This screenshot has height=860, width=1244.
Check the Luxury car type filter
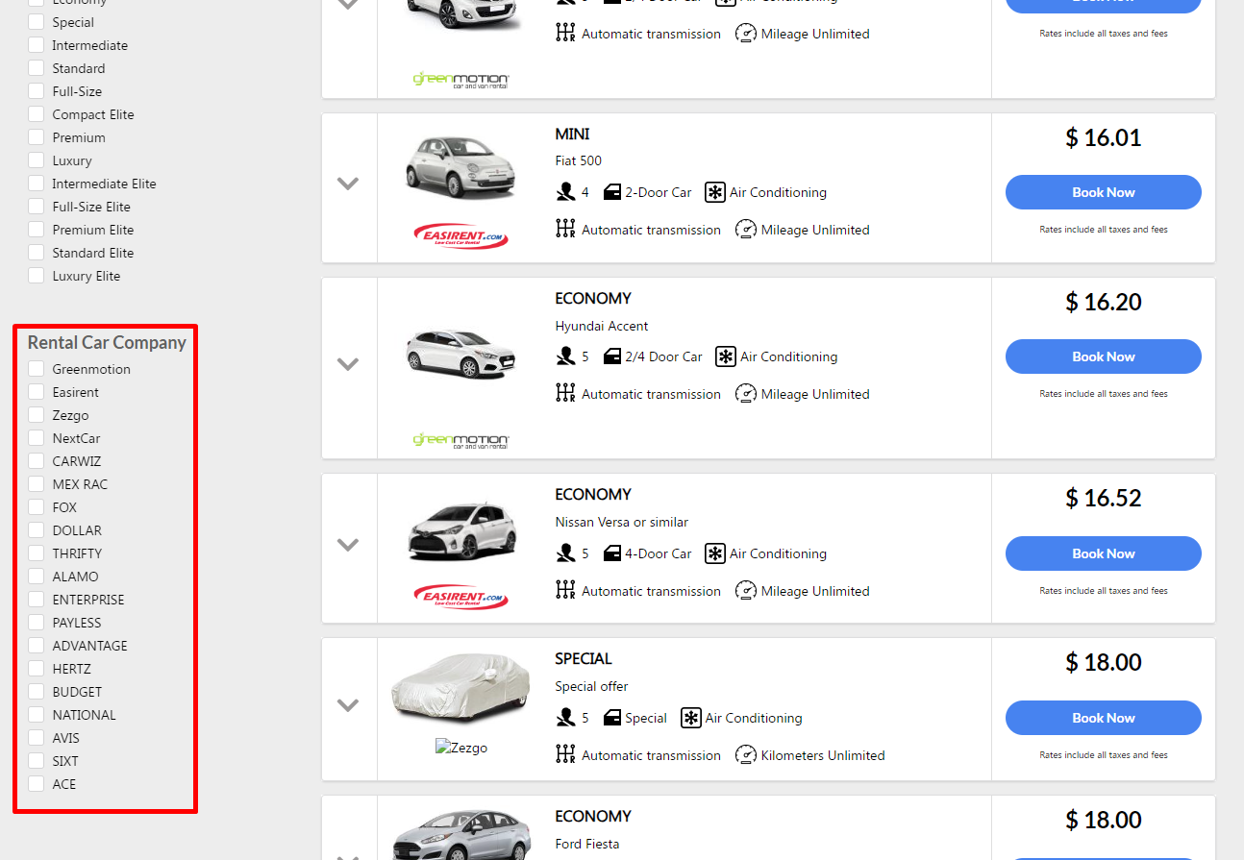(x=36, y=160)
